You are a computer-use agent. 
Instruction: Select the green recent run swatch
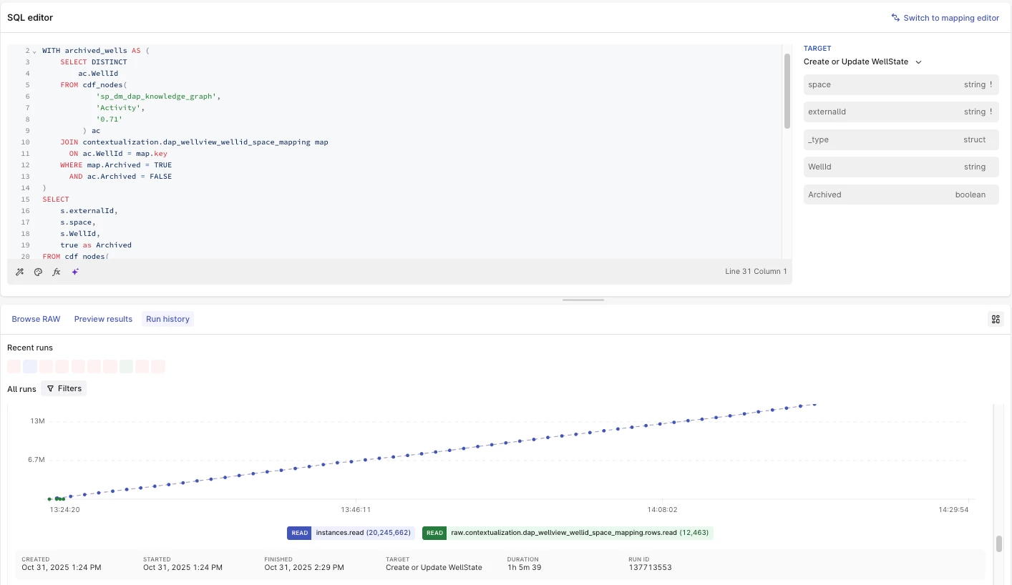(x=126, y=366)
